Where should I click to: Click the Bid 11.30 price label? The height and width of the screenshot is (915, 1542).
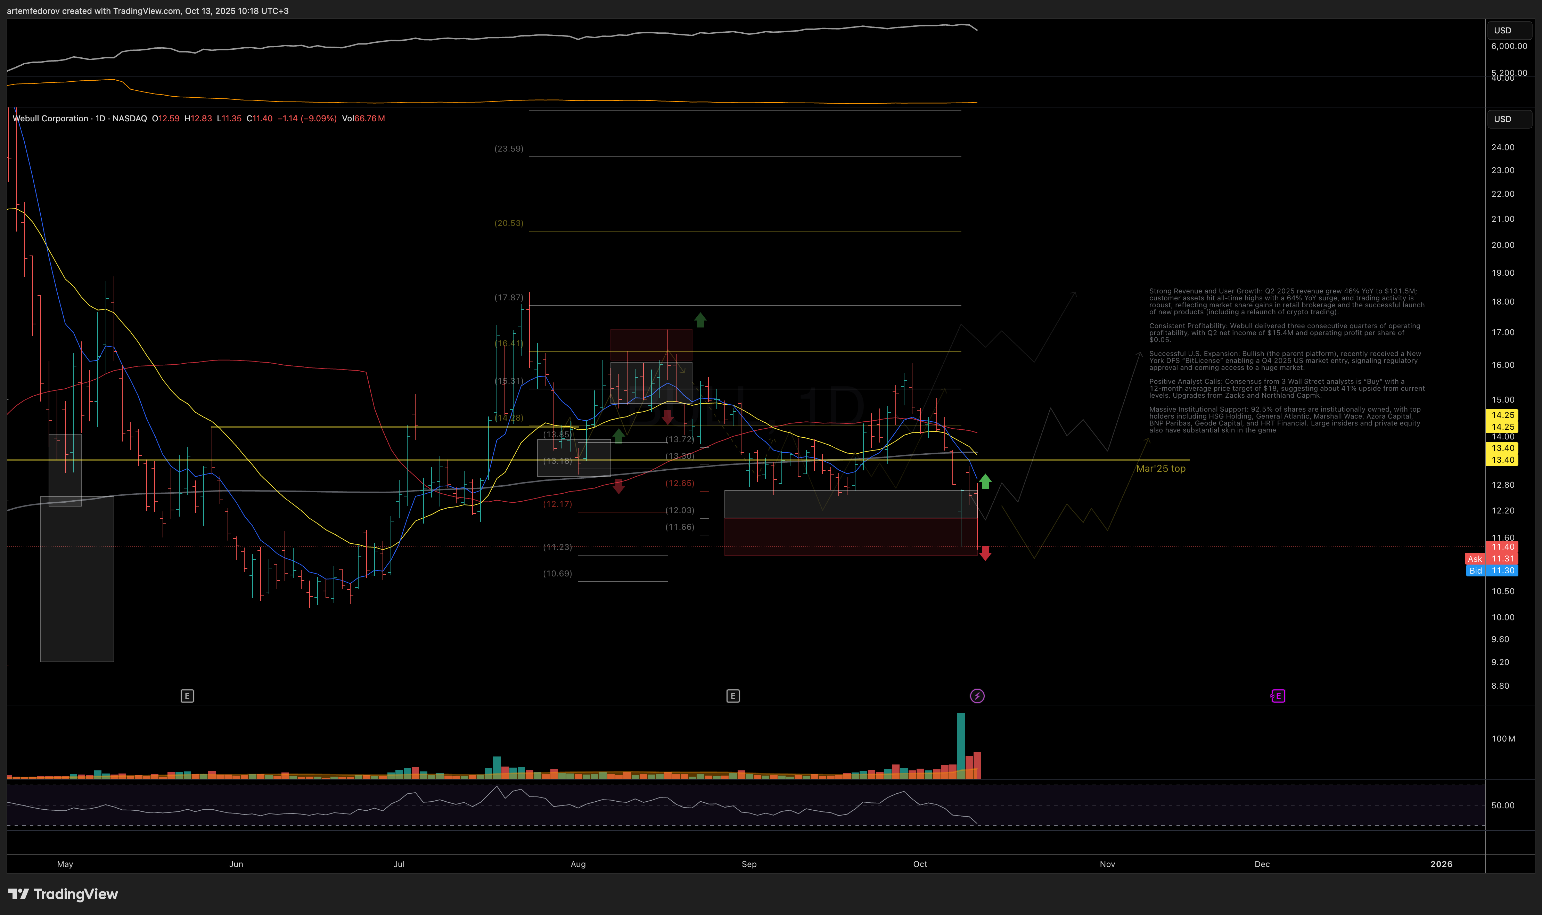point(1492,570)
